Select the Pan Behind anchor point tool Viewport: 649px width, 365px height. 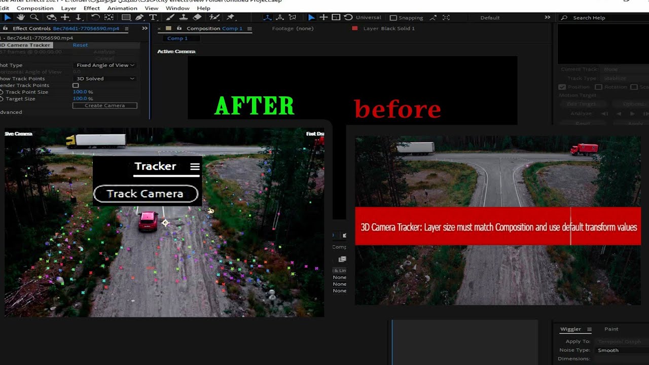point(109,17)
